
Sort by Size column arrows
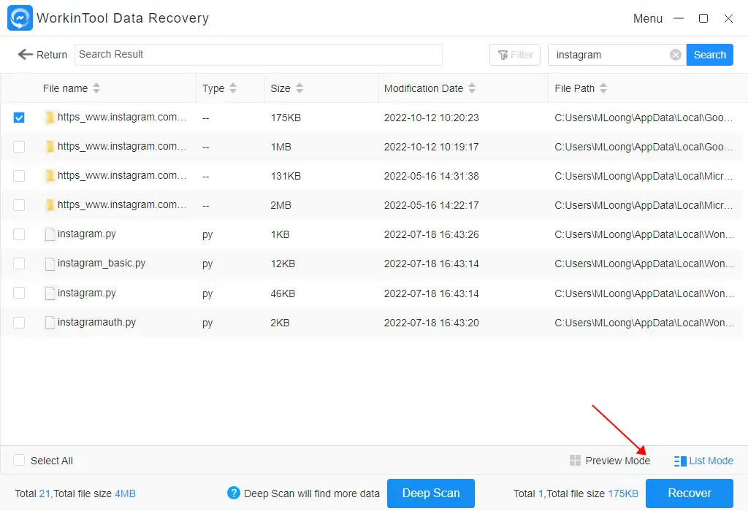[x=299, y=88]
